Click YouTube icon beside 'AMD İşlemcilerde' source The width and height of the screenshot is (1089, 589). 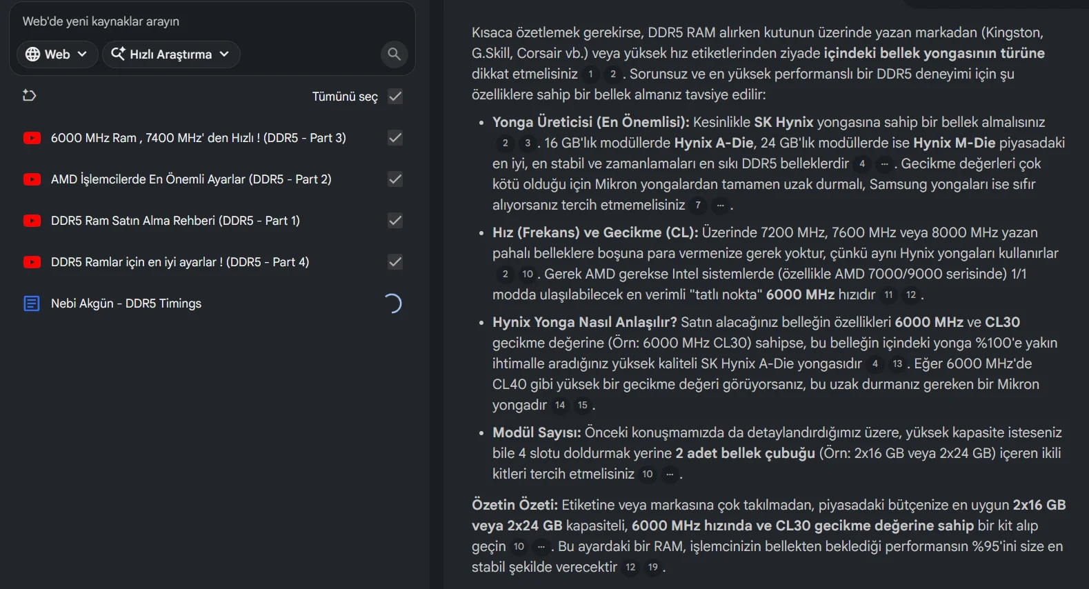click(32, 179)
